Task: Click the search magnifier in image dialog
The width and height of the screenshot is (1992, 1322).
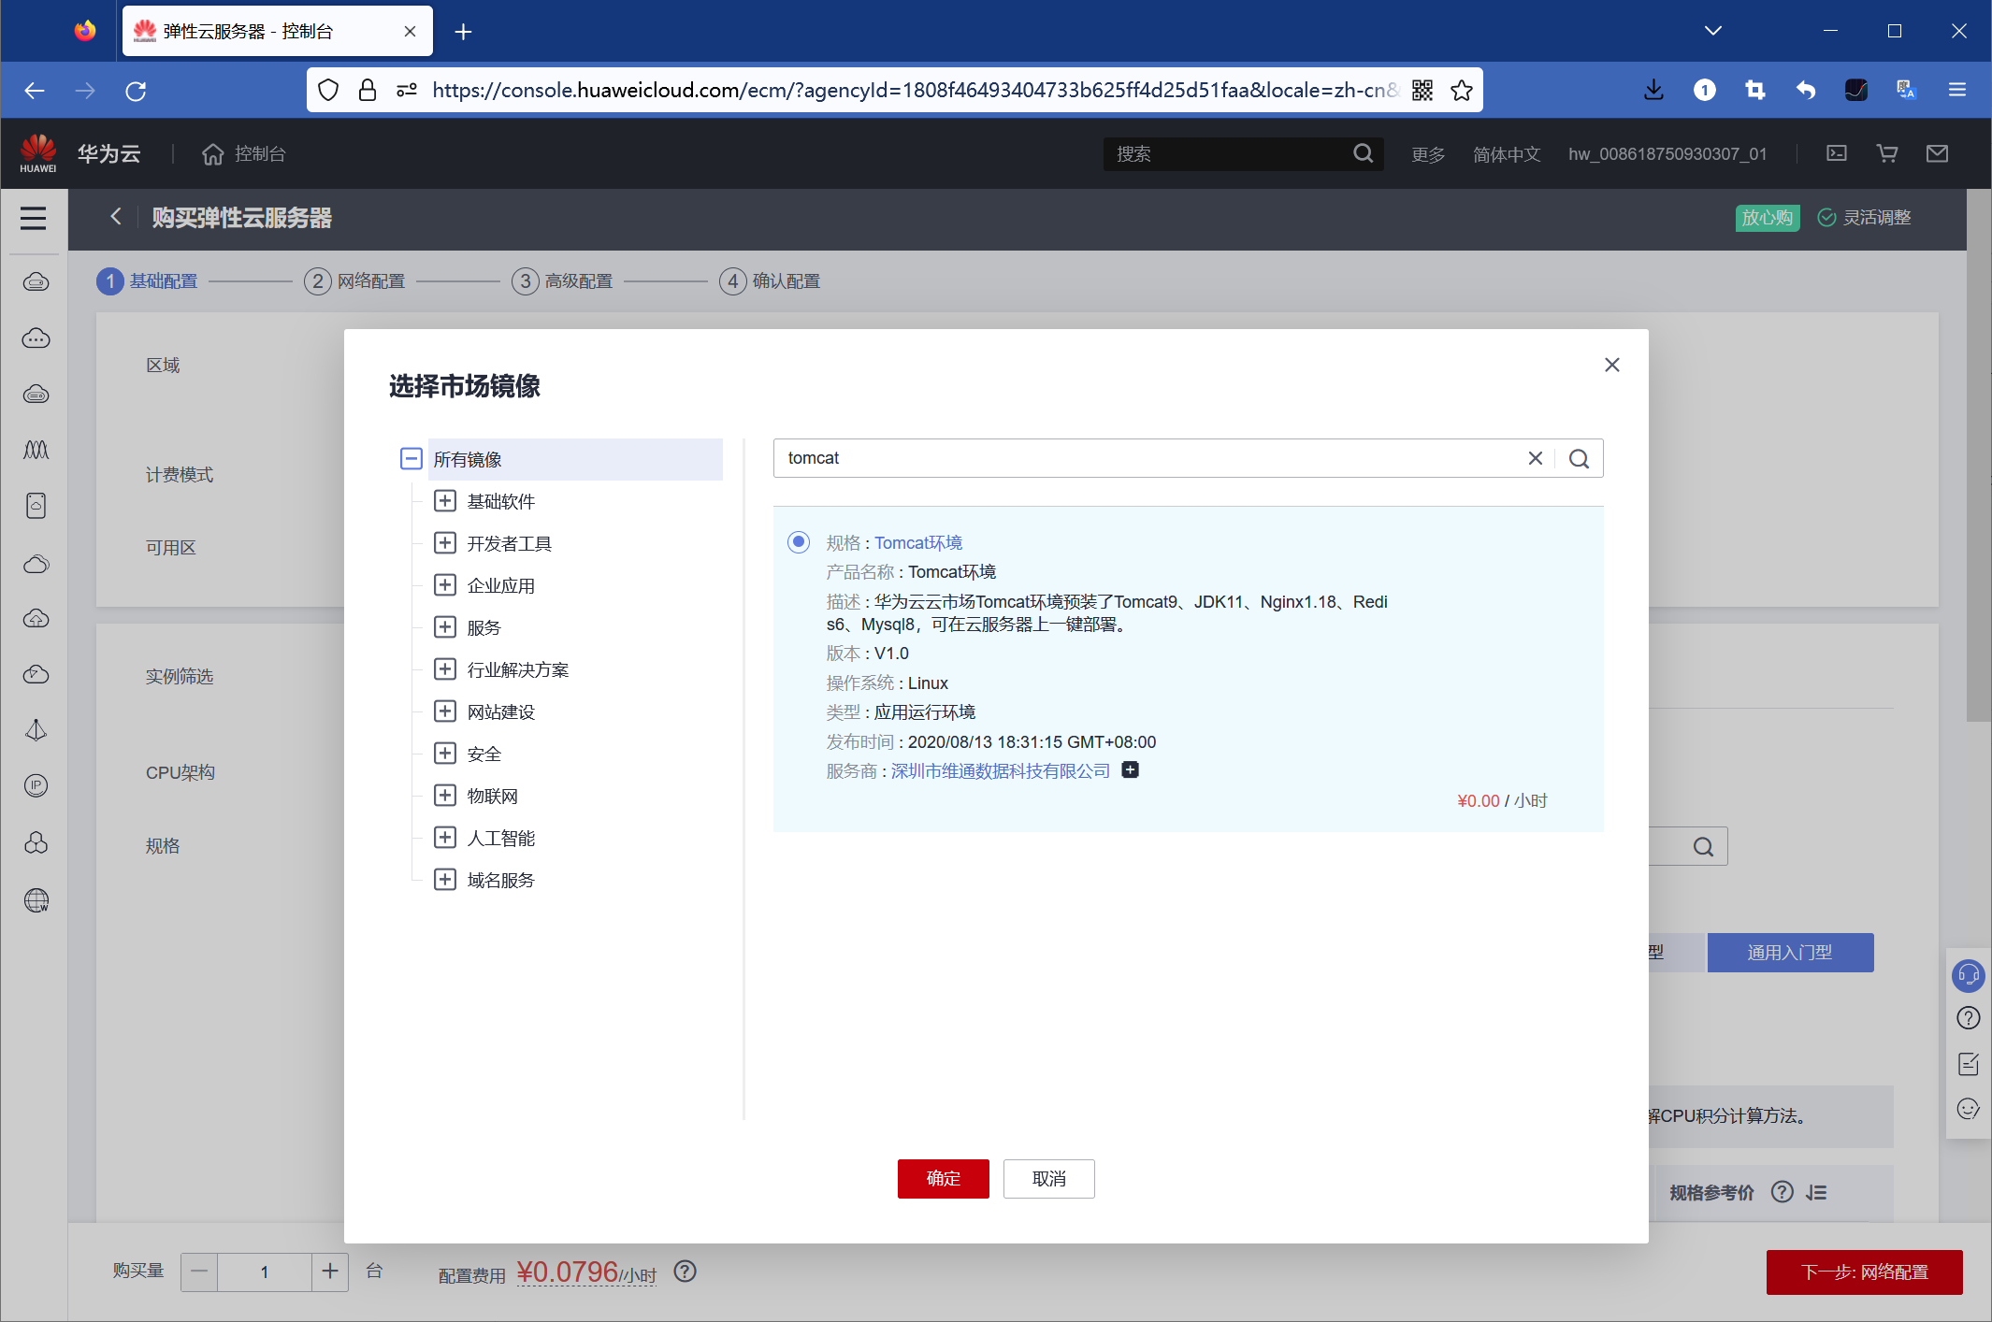Action: click(x=1579, y=458)
